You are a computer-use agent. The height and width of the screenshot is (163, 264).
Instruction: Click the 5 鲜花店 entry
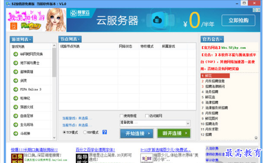208,97
